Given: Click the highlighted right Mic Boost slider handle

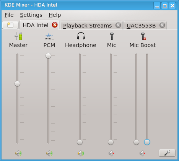Looking at the screenshot, I should 147,142.
